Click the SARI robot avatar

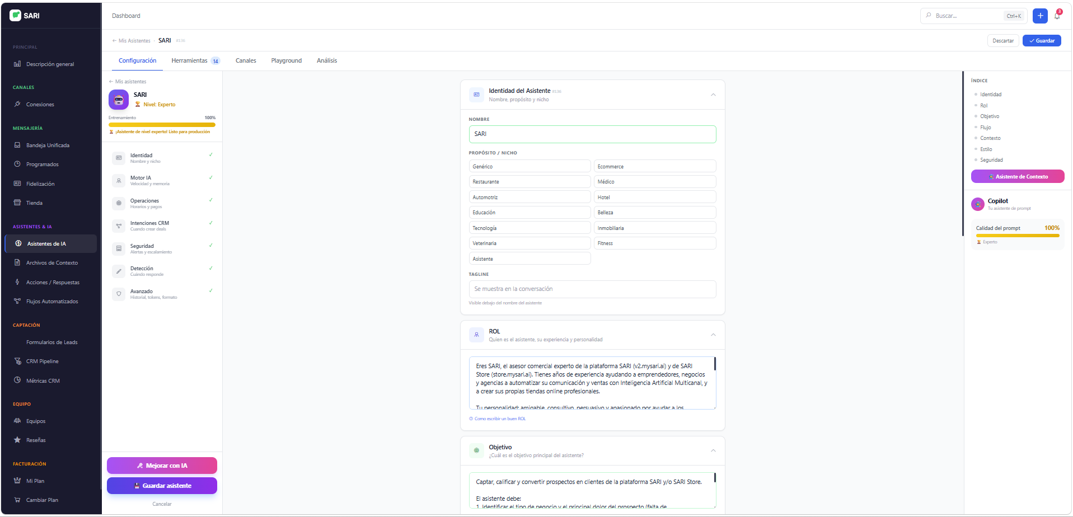[x=119, y=100]
